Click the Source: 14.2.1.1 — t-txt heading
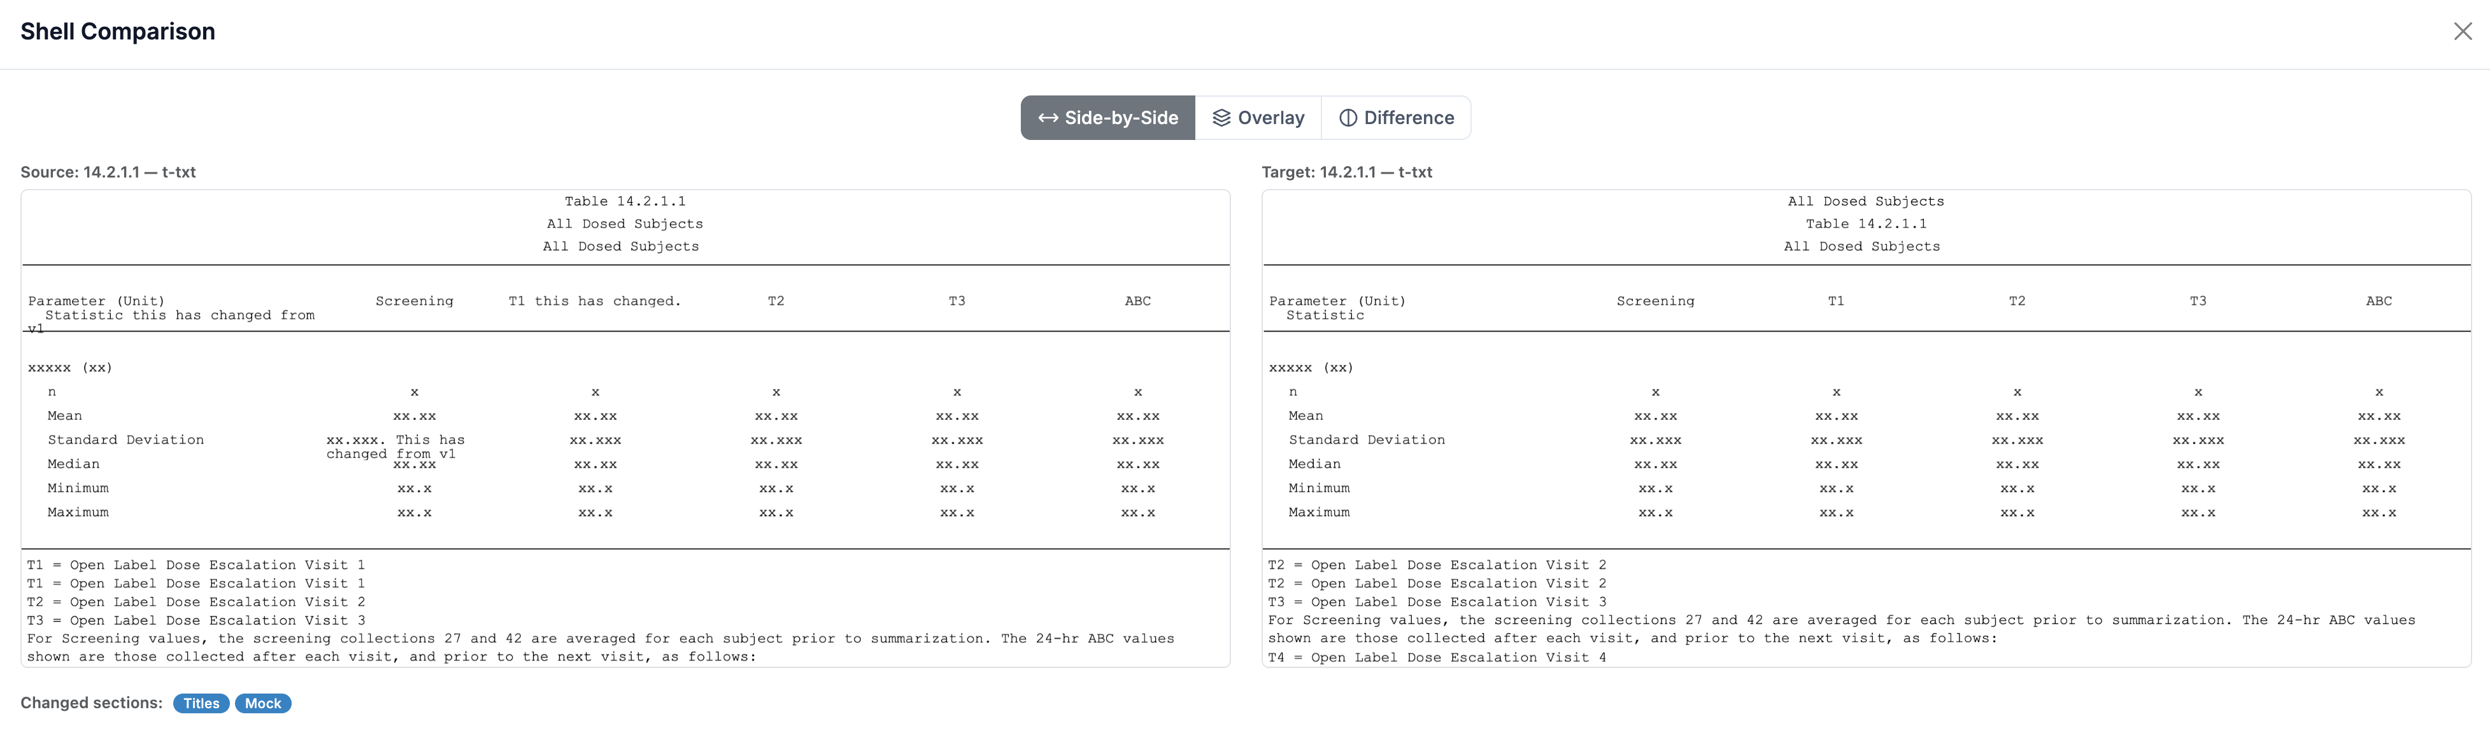Viewport: 2490px width, 733px height. 108,172
